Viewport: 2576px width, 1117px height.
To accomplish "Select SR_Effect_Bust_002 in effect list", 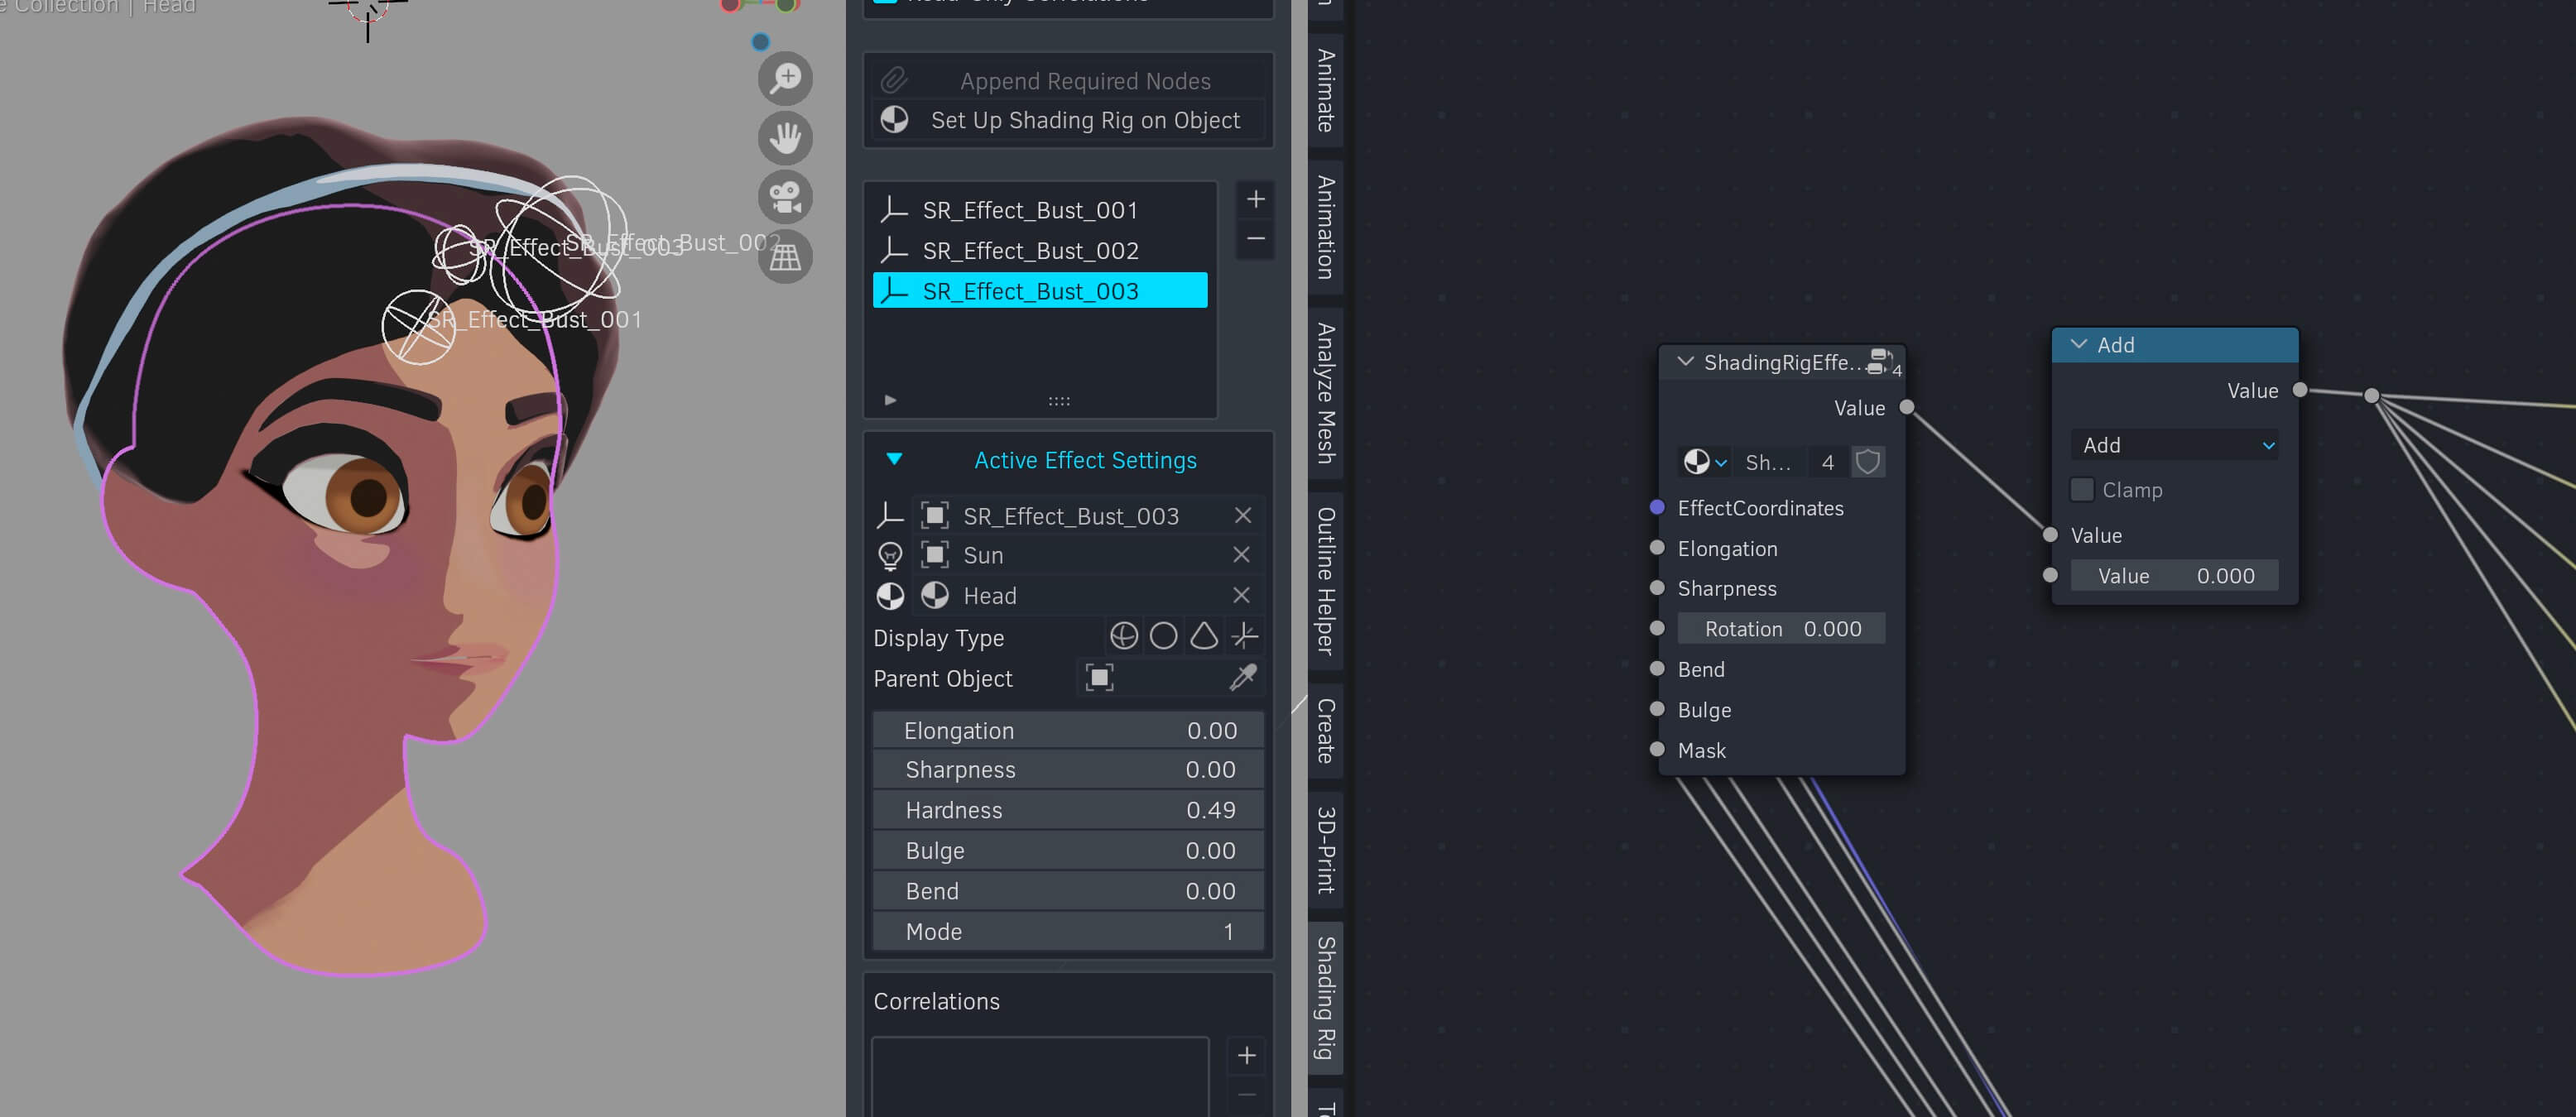I will pos(1040,250).
